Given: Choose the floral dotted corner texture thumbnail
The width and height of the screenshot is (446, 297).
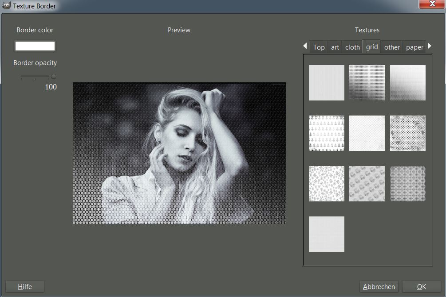Looking at the screenshot, I should [407, 133].
